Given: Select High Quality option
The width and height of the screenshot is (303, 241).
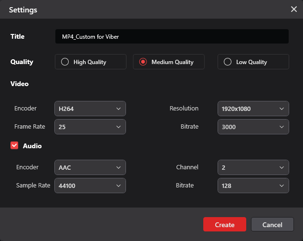Looking at the screenshot, I should (x=91, y=62).
